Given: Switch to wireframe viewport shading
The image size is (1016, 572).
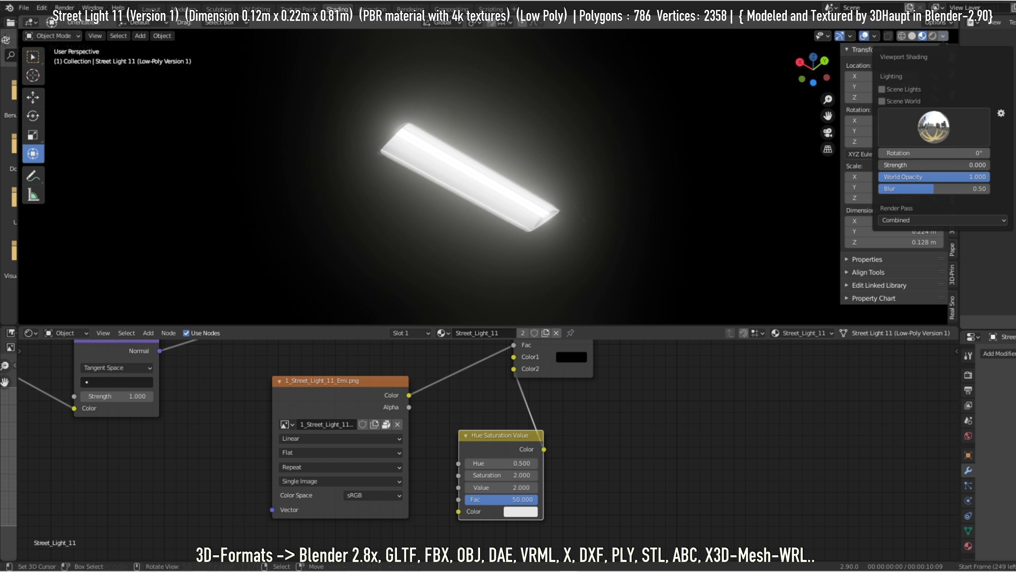Looking at the screenshot, I should click(x=902, y=36).
